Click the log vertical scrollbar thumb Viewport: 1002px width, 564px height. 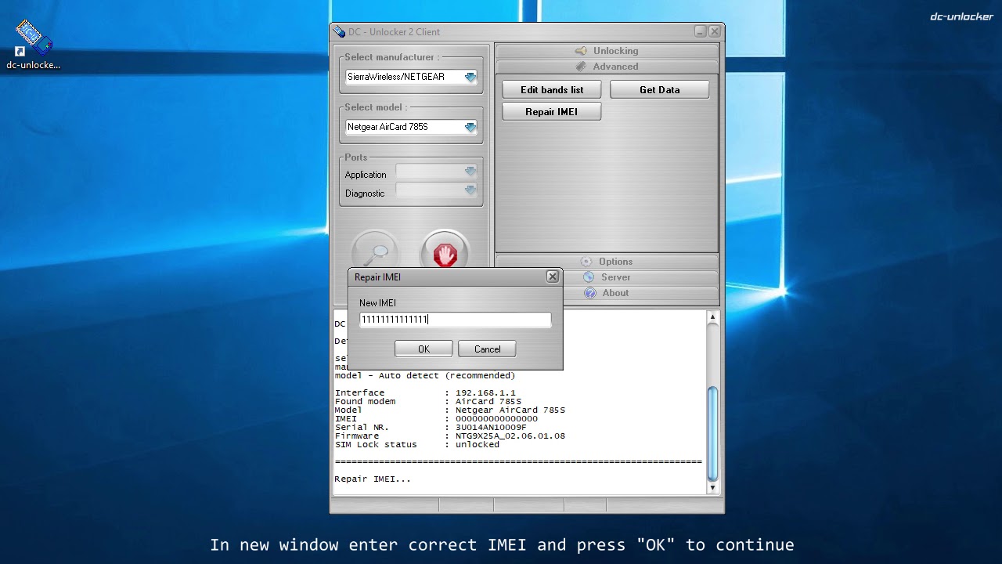tap(712, 434)
